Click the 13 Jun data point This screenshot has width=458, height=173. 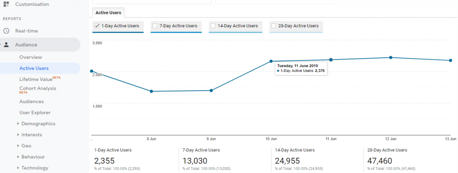click(450, 60)
